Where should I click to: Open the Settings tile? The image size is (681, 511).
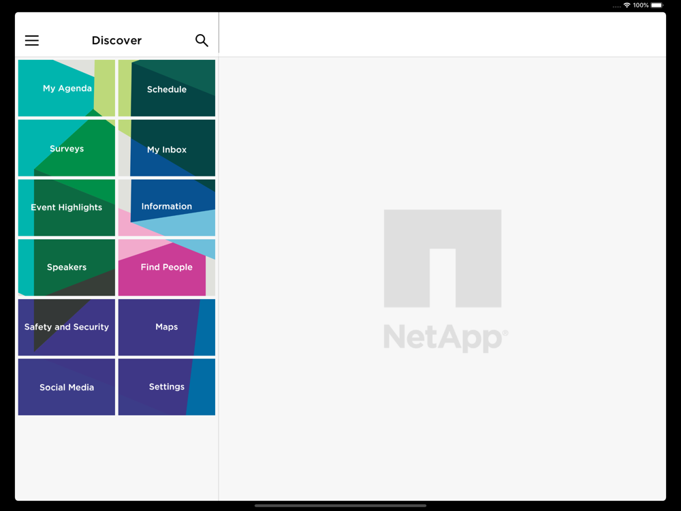(167, 387)
